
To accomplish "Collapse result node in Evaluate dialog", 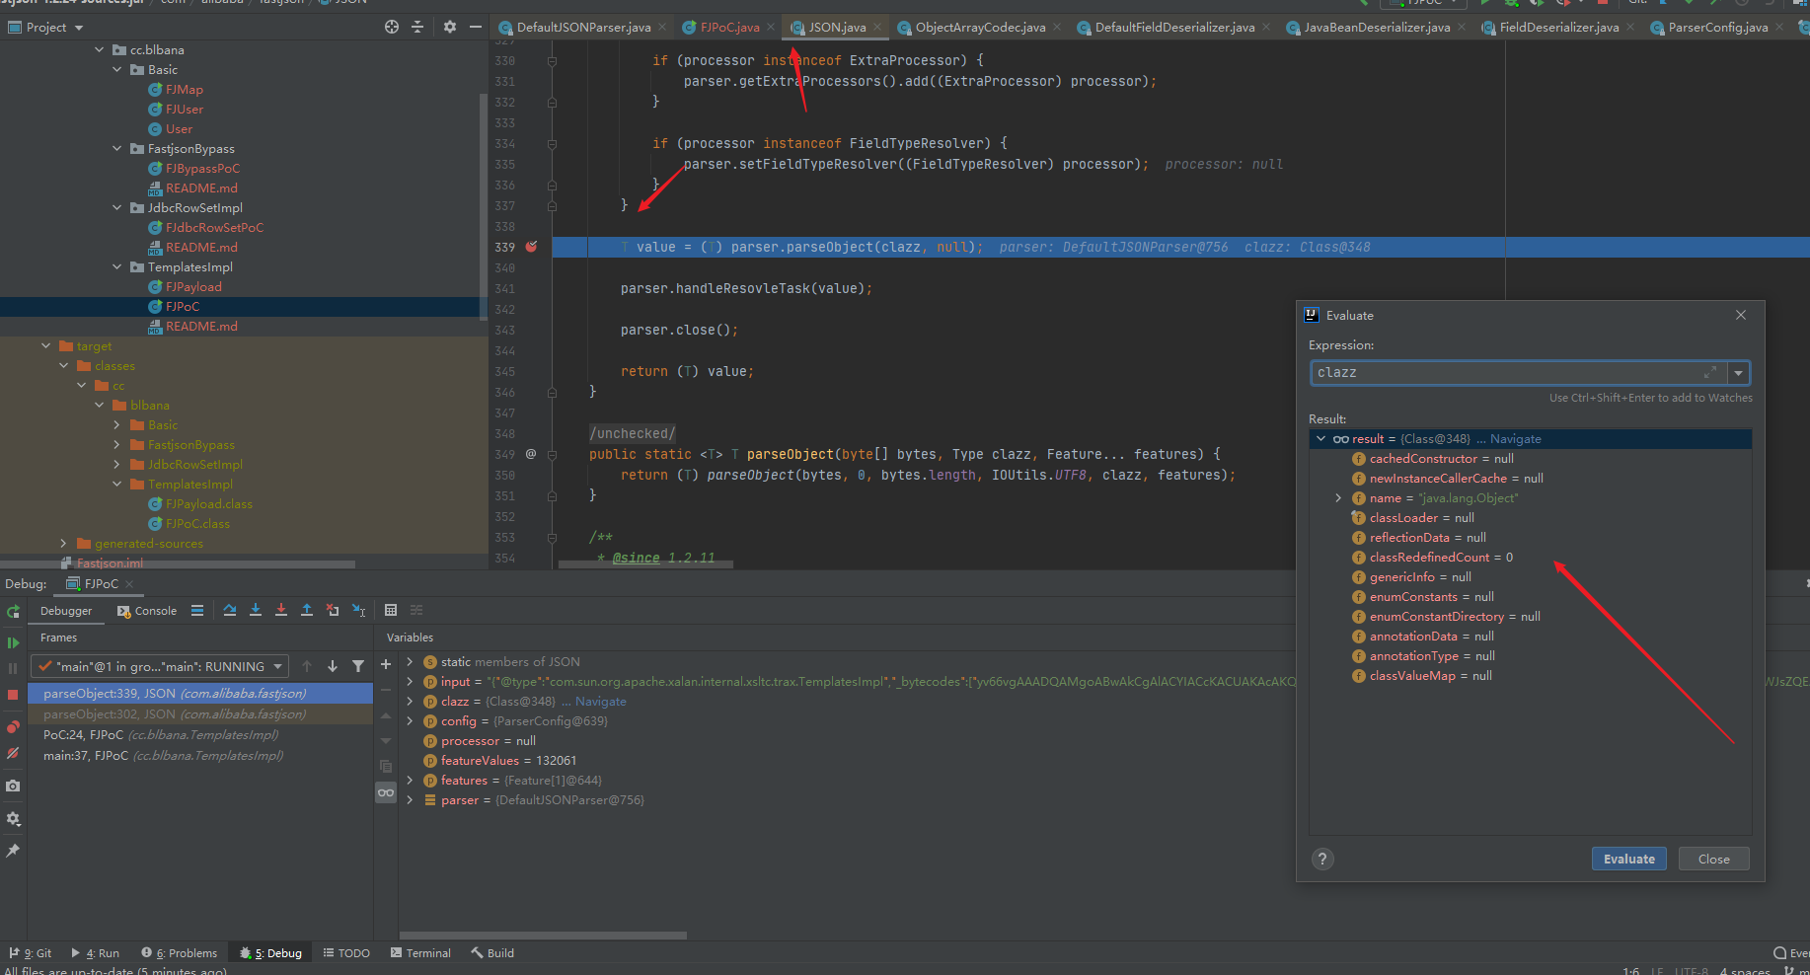I will click(1320, 439).
